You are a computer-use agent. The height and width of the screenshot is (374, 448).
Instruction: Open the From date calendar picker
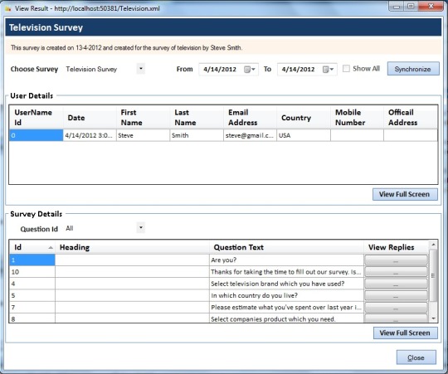pyautogui.click(x=249, y=69)
